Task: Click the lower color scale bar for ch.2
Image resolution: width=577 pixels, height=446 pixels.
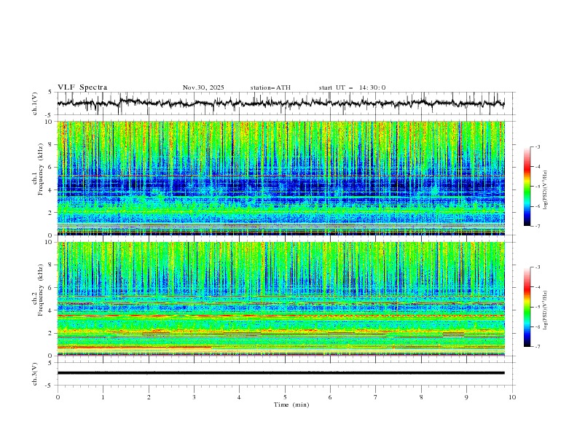Action: click(527, 307)
